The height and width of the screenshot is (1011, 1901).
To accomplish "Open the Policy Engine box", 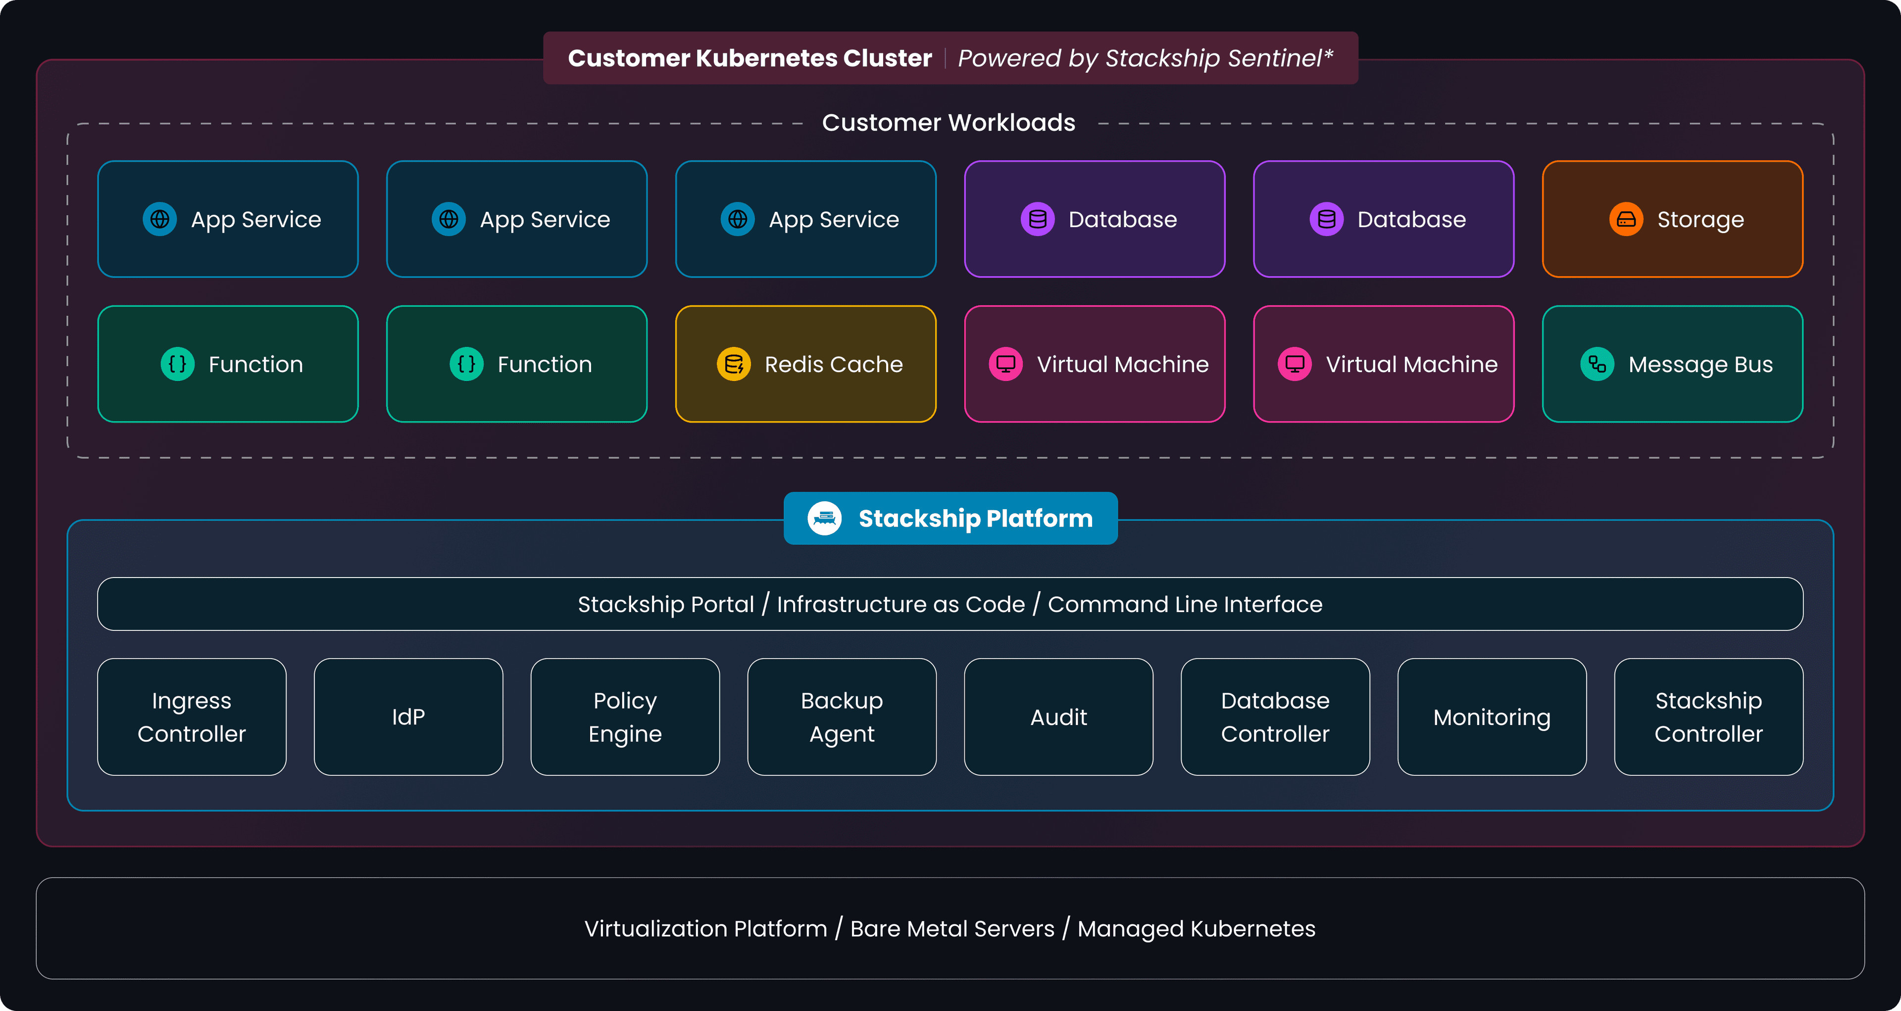I will click(625, 717).
